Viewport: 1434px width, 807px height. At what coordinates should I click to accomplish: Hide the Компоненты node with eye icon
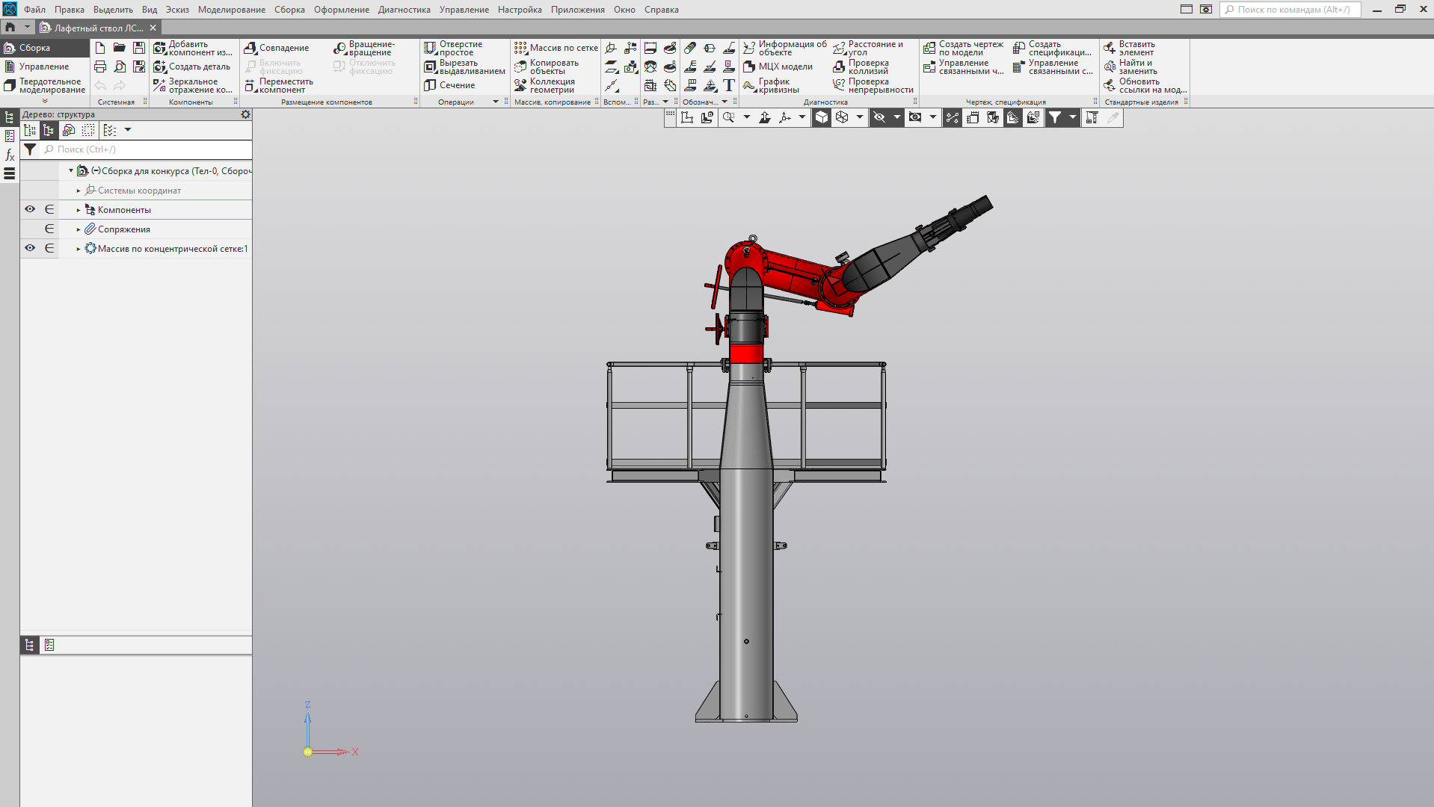click(30, 210)
